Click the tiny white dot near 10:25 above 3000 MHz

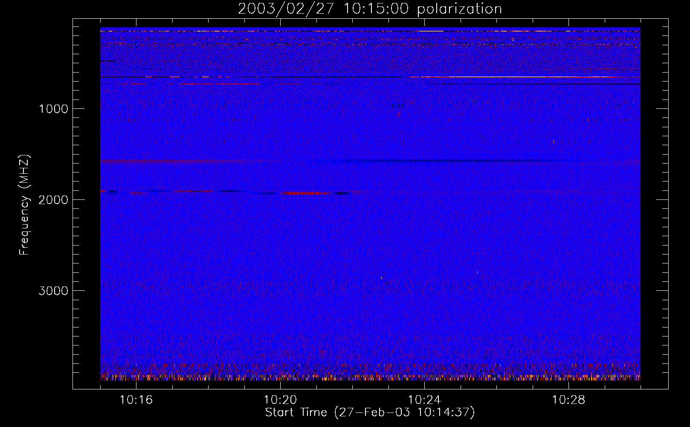tap(477, 272)
